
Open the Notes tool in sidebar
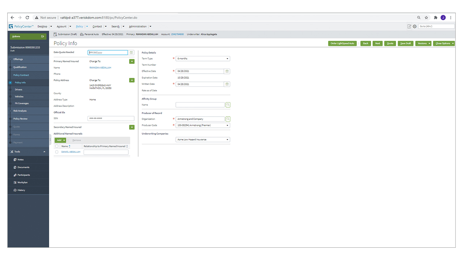(21, 160)
